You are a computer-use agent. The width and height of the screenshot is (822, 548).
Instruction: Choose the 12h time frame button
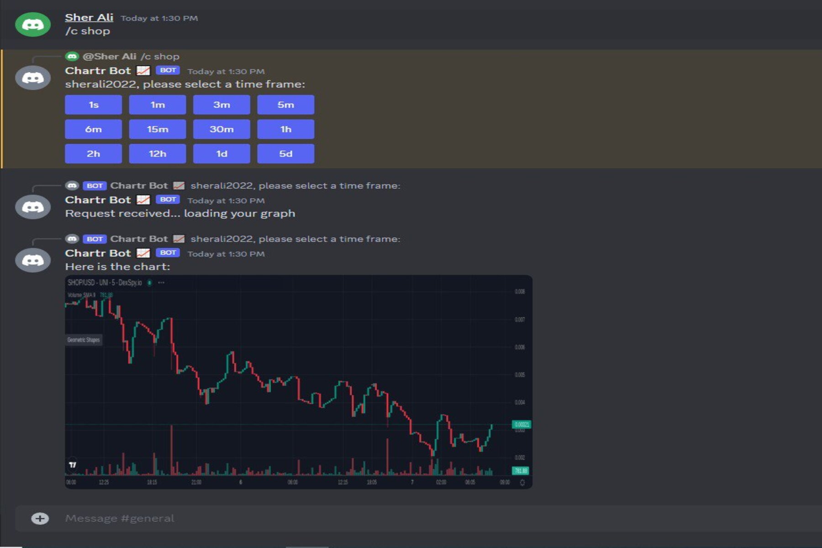point(158,153)
